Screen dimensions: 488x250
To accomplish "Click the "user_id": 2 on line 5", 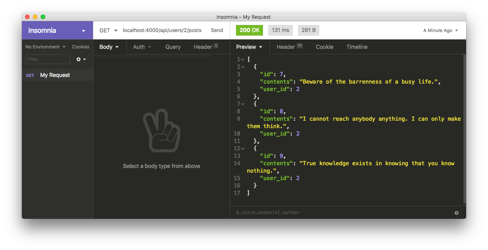I will (279, 89).
